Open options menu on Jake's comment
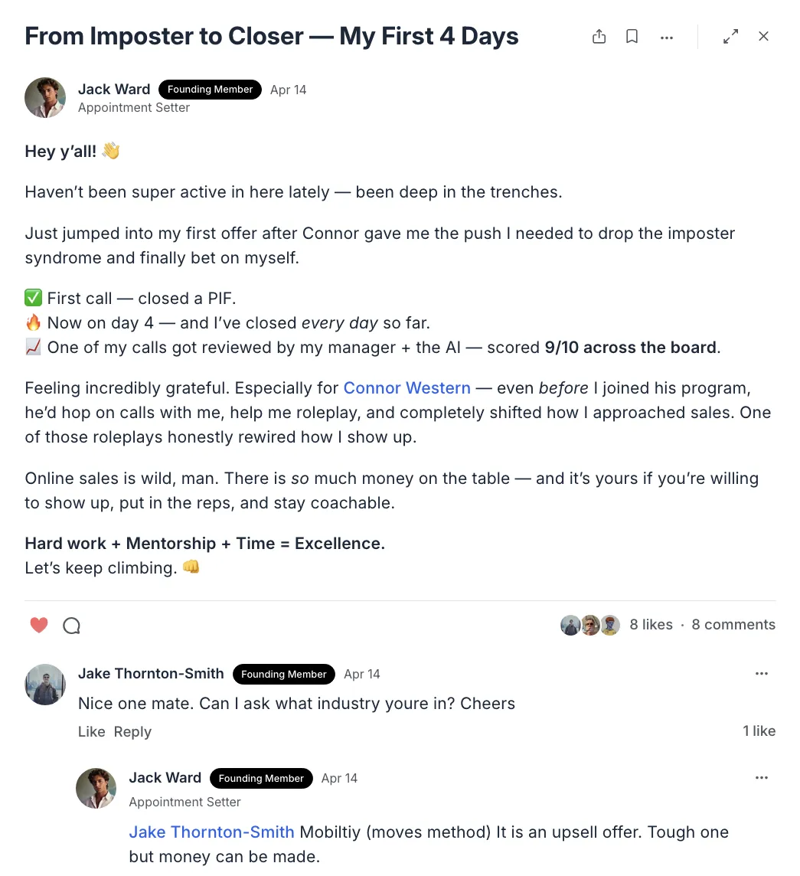Screen dimensions: 800x876 point(762,674)
